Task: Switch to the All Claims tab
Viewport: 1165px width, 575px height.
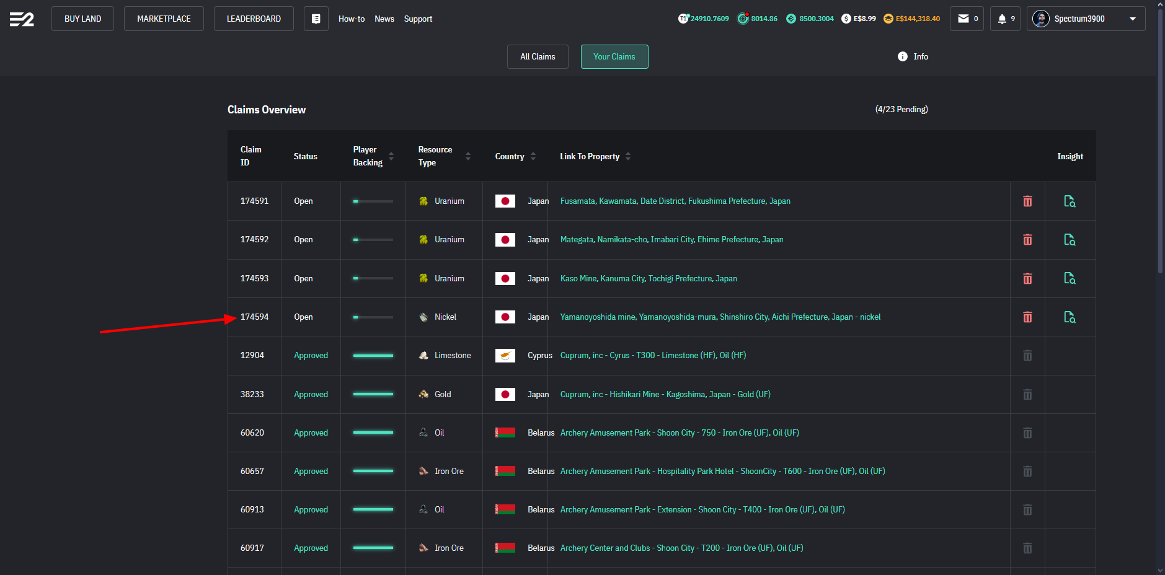Action: 538,56
